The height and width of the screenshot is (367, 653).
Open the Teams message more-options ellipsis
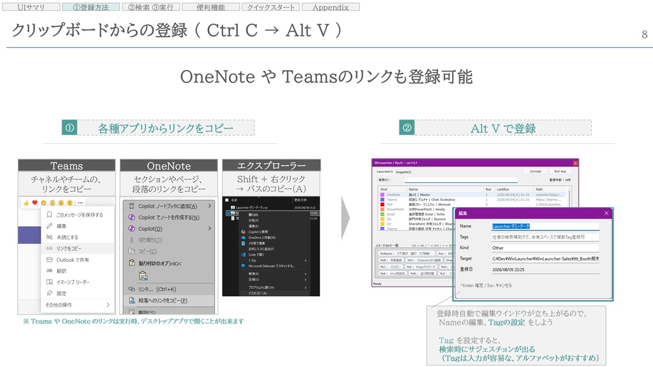point(80,203)
